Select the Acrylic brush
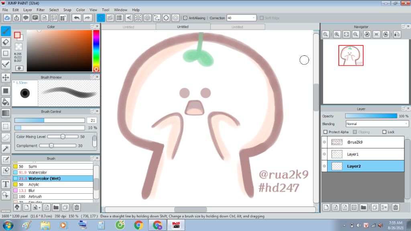This screenshot has width=411, height=231. click(x=34, y=184)
